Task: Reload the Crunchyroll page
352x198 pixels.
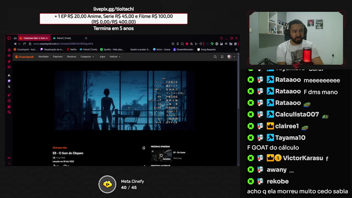Action: coord(24,44)
